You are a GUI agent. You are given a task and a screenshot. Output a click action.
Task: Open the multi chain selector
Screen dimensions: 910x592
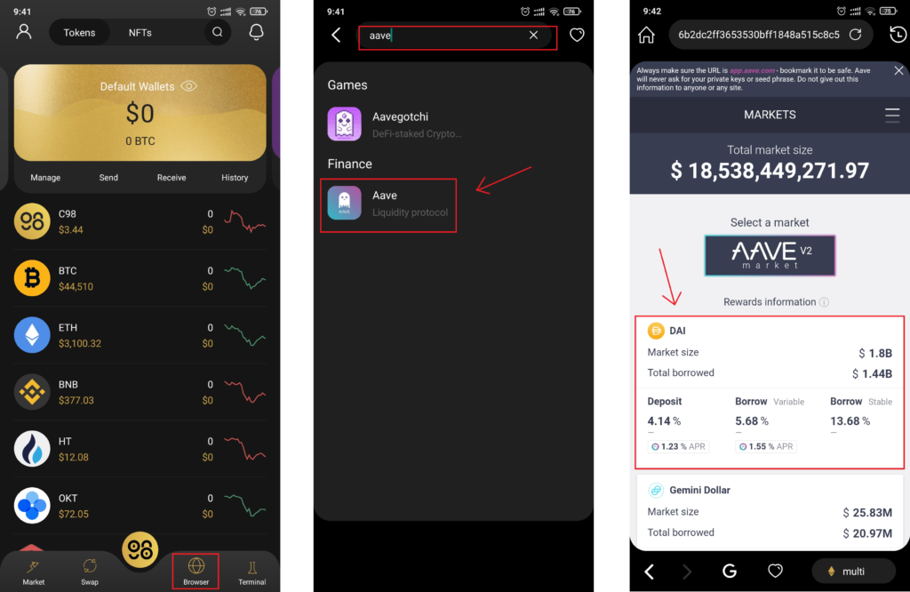tap(853, 571)
